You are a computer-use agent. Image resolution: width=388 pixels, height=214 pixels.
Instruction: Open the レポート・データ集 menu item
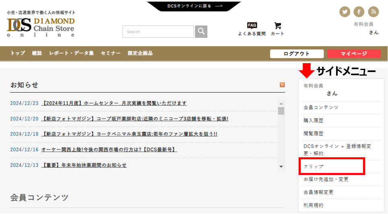71,53
